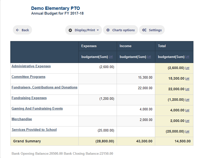Show chart icon for Administrative Expenses total
This screenshot has width=199, height=158.
point(187,68)
